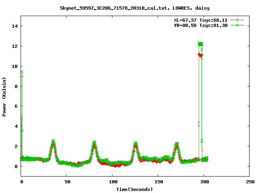The image size is (258, 193).
Task: Click the Power (Kelvin) y-axis label
Action: pyautogui.click(x=4, y=97)
